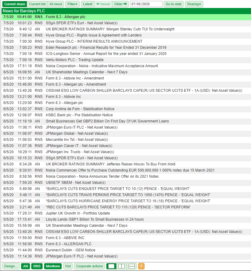The width and height of the screenshot is (251, 271).
Task: Open 6/5/20 13:20:00 Form 8.3 - Allergan plc
Action: [126, 103]
